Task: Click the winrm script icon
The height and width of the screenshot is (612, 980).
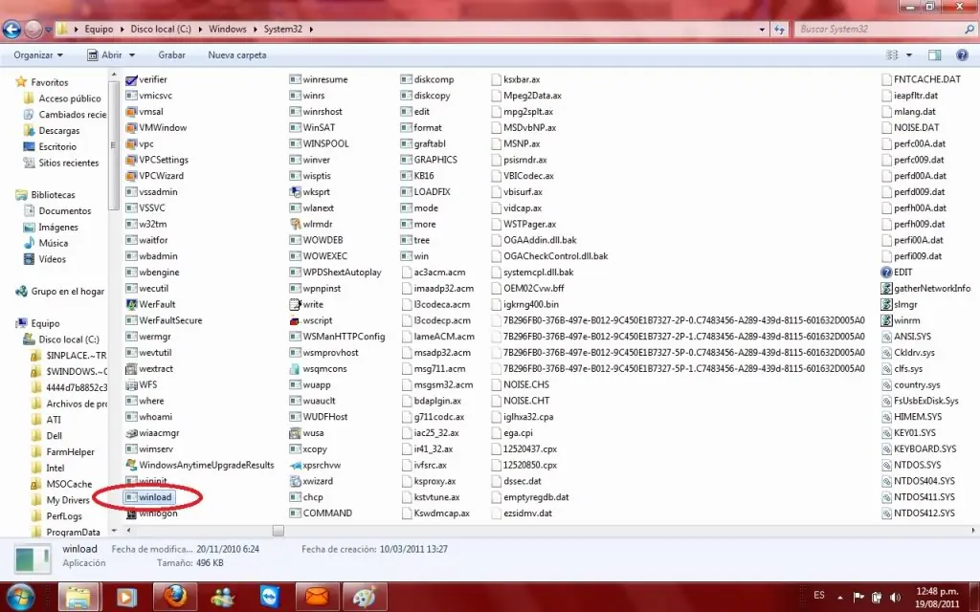Action: (886, 320)
